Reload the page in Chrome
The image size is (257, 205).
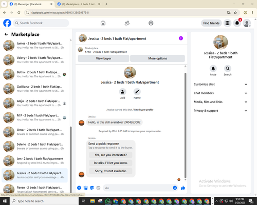point(19,13)
